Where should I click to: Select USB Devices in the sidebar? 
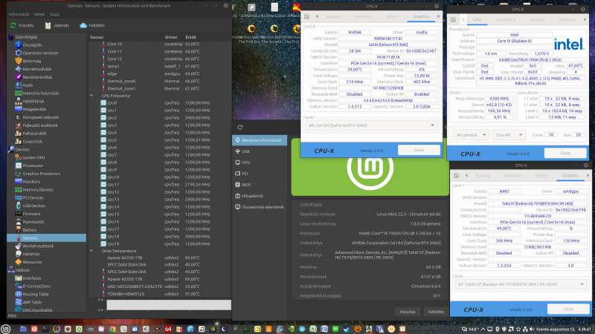(x=33, y=206)
